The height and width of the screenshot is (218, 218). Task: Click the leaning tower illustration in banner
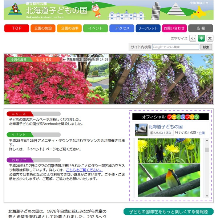(156, 11)
